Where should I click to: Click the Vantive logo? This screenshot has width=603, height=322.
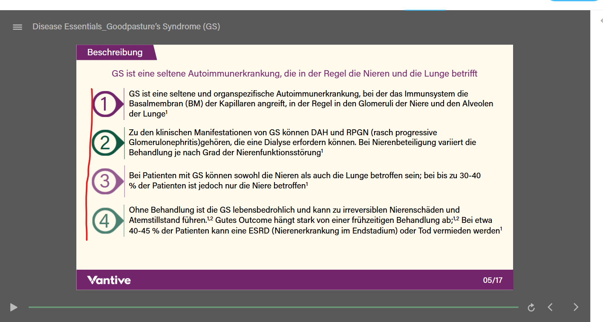click(x=109, y=280)
